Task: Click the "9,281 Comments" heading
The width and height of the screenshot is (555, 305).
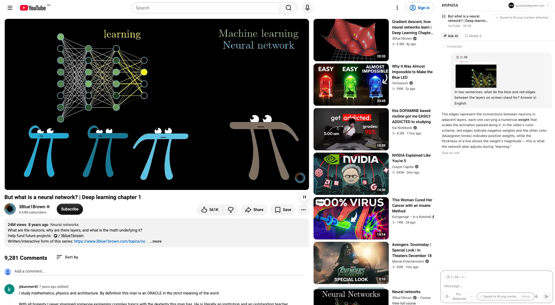Action: pyautogui.click(x=26, y=258)
